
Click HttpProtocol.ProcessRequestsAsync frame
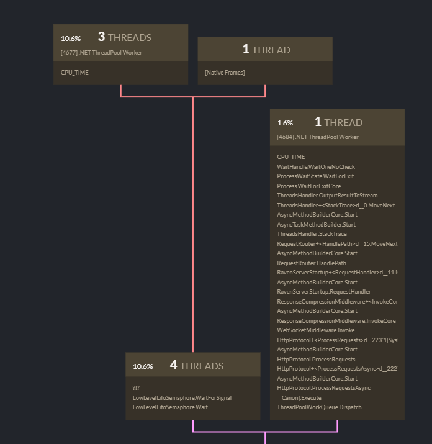click(323, 388)
